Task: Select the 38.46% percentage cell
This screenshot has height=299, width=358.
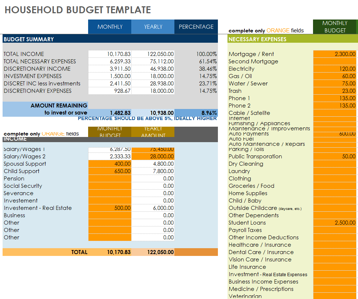Action: (196, 69)
